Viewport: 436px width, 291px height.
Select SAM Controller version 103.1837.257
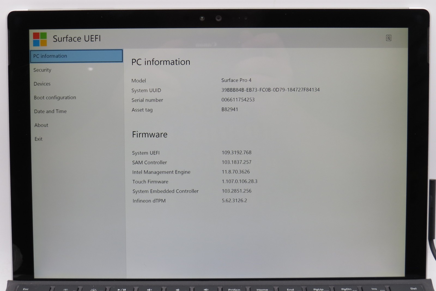pos(237,162)
